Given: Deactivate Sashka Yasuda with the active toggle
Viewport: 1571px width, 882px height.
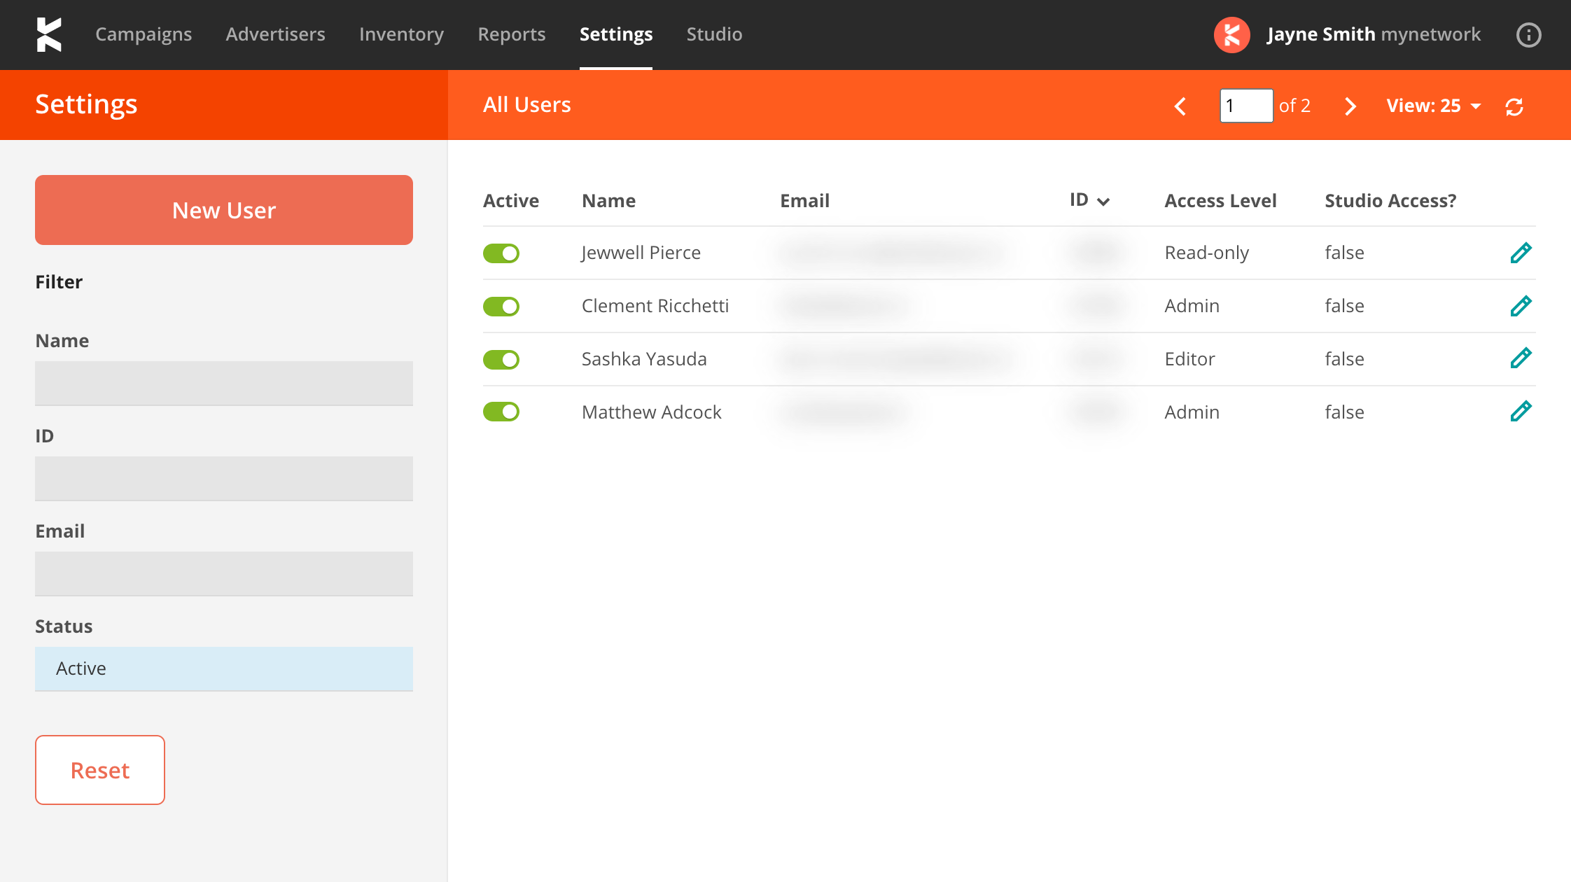Looking at the screenshot, I should click(501, 359).
